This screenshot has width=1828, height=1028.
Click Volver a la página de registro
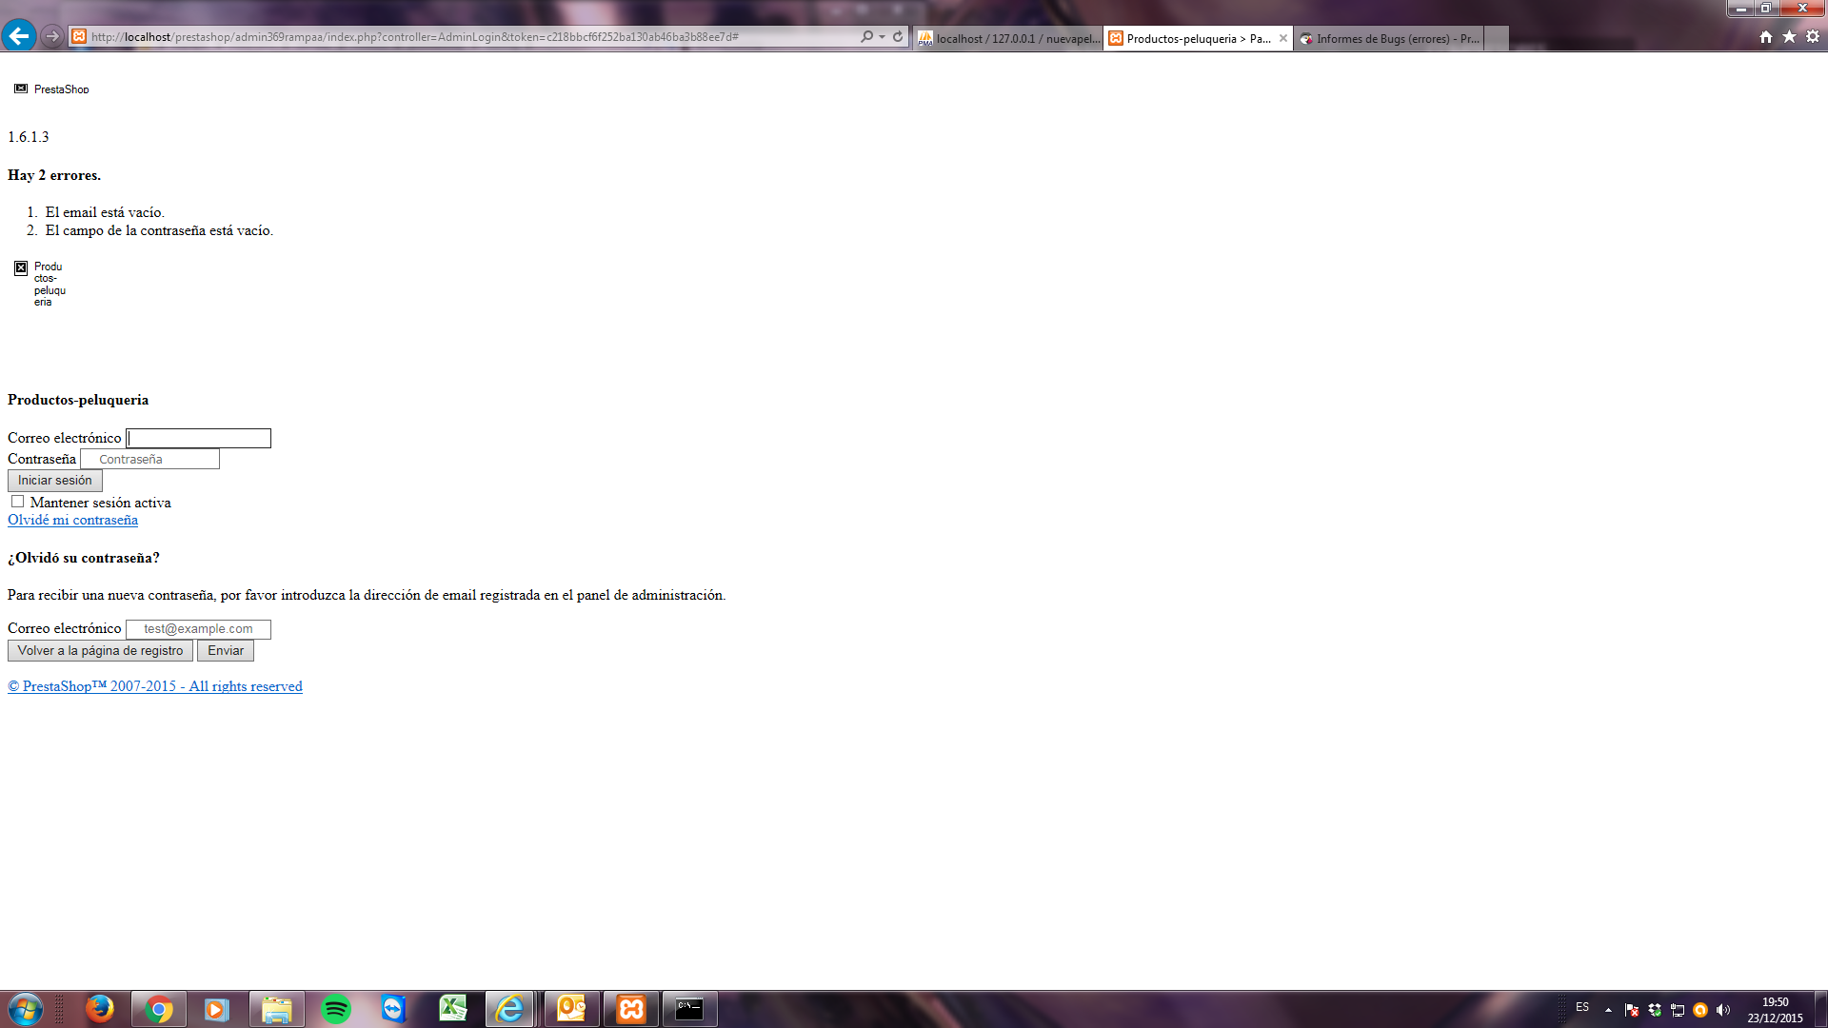100,651
